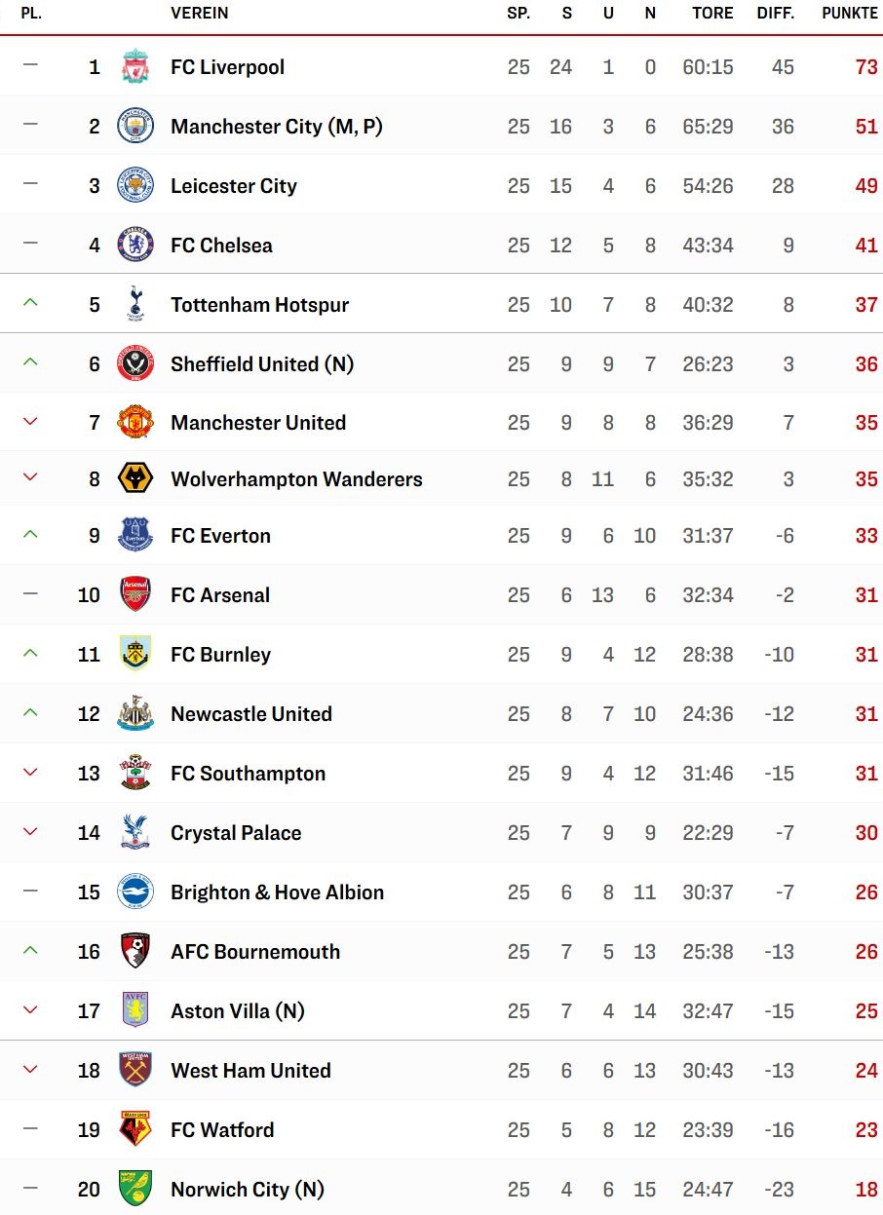Screen dimensions: 883x1215
Task: Click the FC Liverpool club crest
Action: (135, 67)
